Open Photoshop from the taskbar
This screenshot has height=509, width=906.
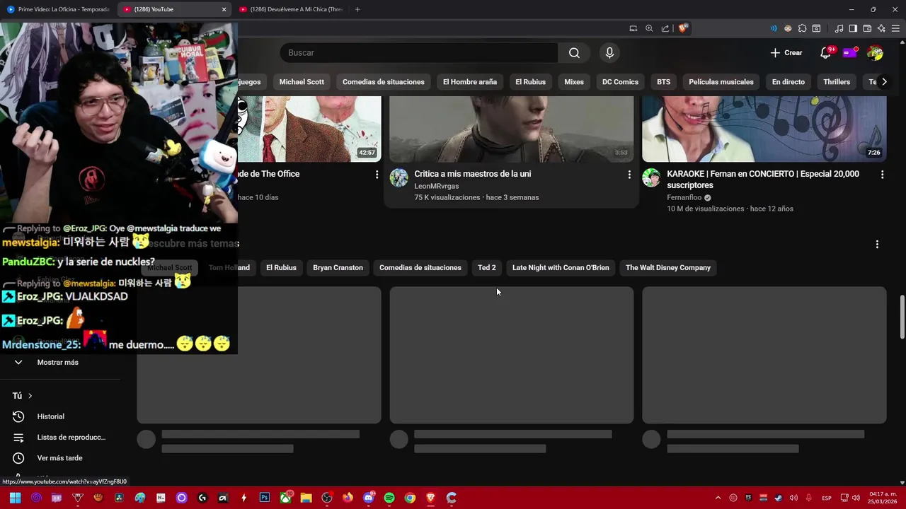tap(265, 498)
